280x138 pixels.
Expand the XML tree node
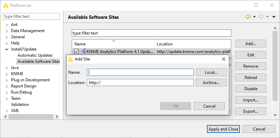click(x=7, y=111)
